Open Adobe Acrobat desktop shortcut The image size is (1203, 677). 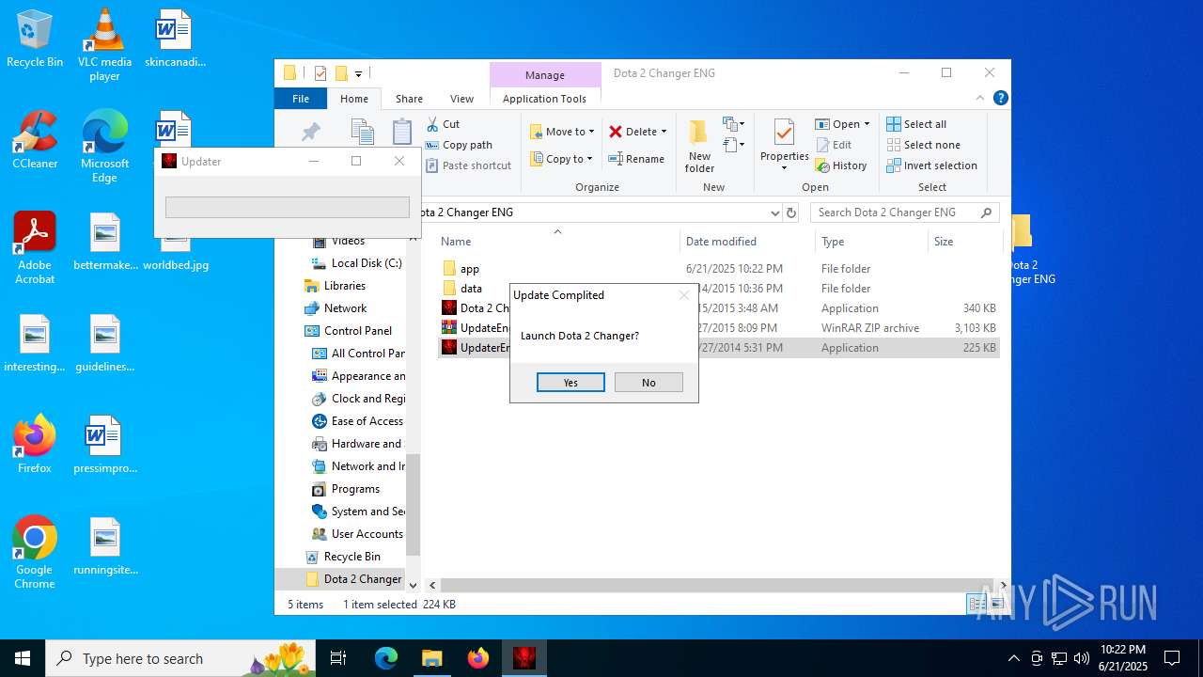(x=35, y=248)
